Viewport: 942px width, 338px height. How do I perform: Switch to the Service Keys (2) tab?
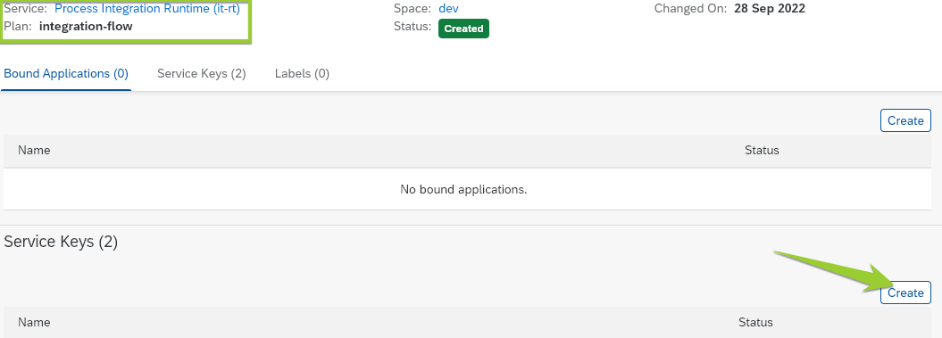202,74
